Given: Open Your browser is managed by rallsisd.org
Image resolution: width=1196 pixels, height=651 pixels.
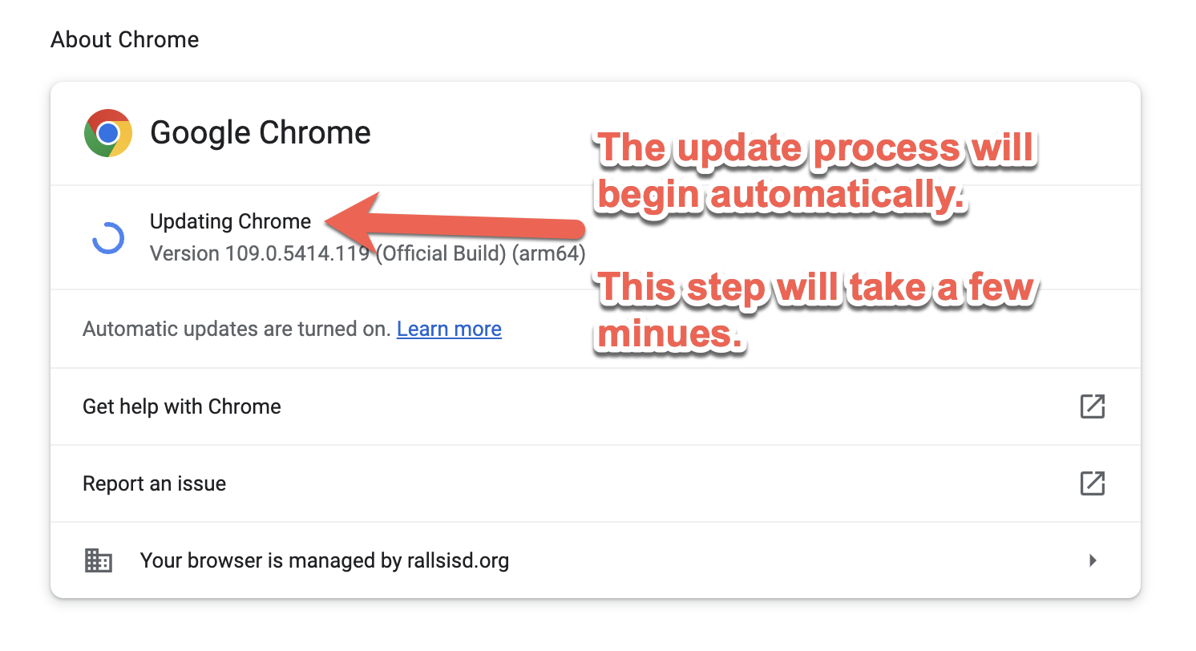Looking at the screenshot, I should pos(595,560).
